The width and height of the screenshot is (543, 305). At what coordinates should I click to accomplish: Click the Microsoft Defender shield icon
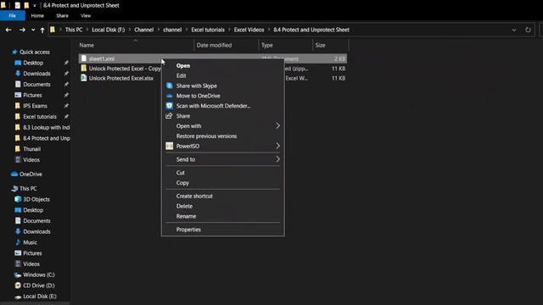tap(170, 106)
